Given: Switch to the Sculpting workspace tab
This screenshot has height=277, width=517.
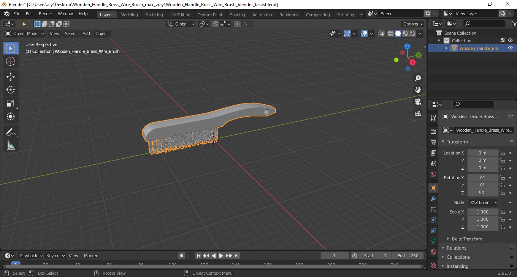Looking at the screenshot, I should point(154,15).
